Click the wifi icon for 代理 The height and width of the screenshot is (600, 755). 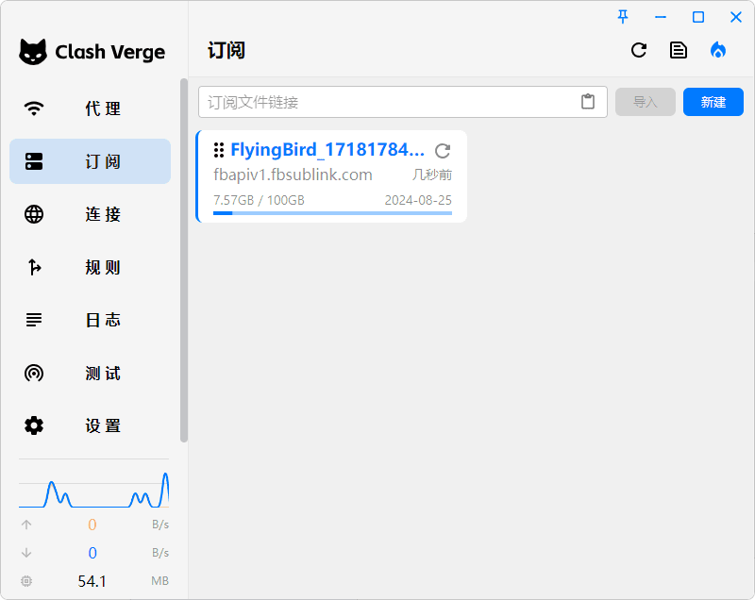(34, 108)
